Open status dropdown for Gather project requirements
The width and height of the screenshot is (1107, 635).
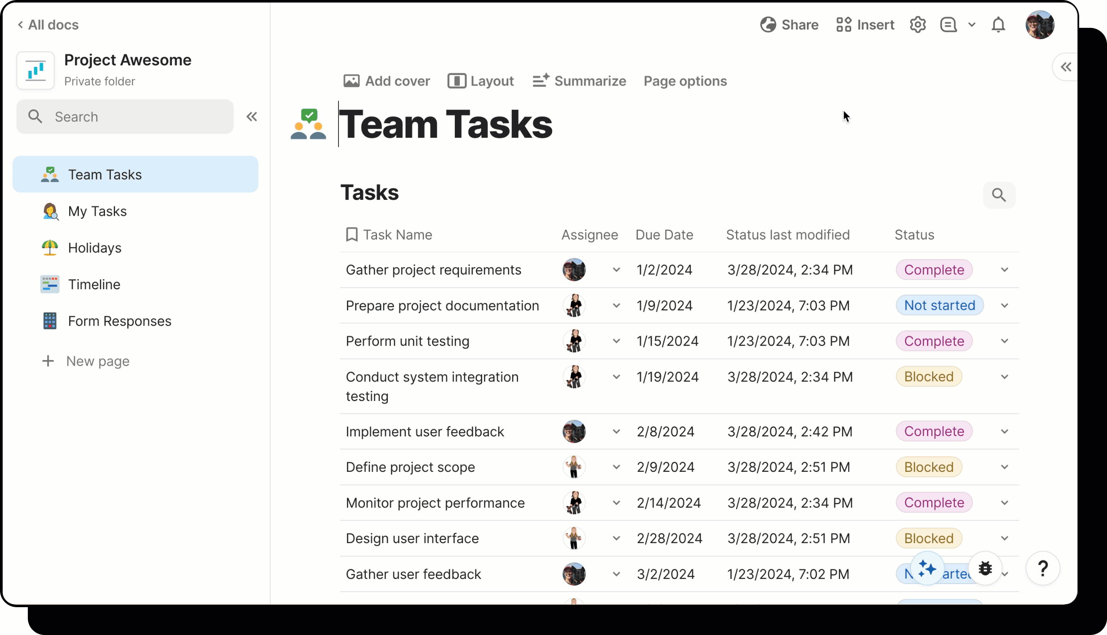[1004, 270]
